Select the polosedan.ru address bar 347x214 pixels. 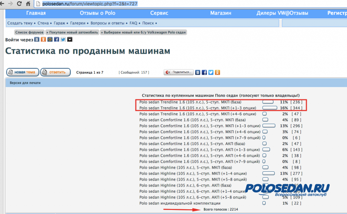coord(190,4)
